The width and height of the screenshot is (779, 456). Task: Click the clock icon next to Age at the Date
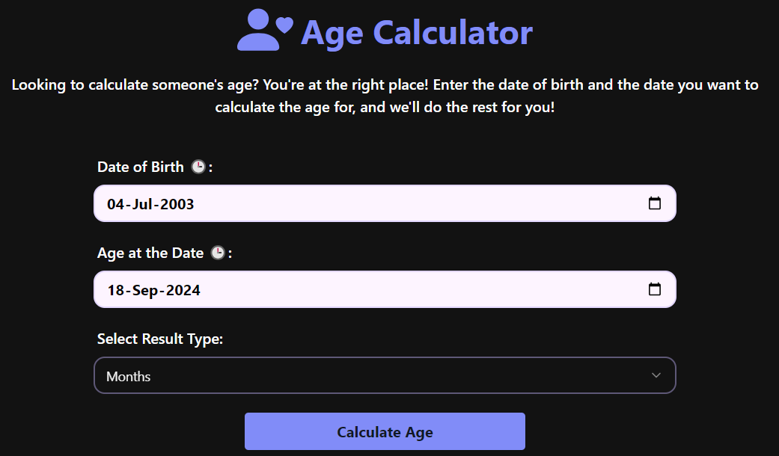point(218,253)
